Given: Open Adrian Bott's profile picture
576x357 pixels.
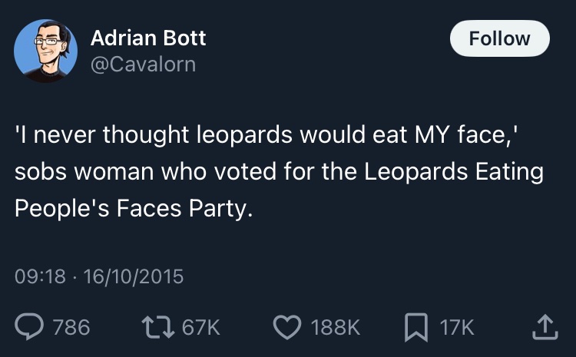Looking at the screenshot, I should (45, 51).
